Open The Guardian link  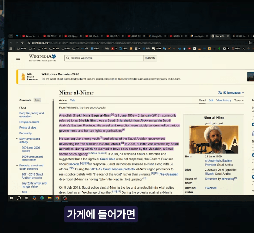(169, 174)
